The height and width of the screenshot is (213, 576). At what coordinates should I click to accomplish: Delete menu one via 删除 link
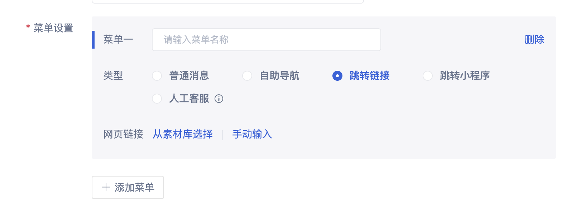[x=534, y=40]
